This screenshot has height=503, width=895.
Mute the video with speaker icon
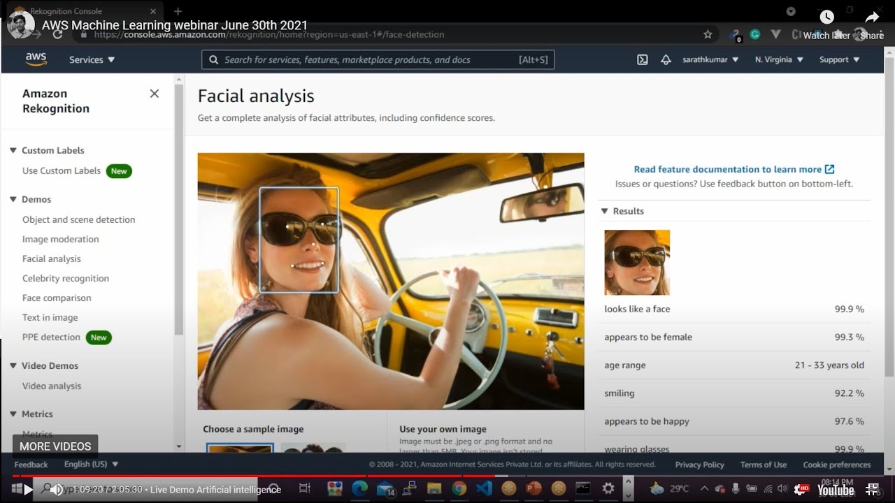point(57,490)
